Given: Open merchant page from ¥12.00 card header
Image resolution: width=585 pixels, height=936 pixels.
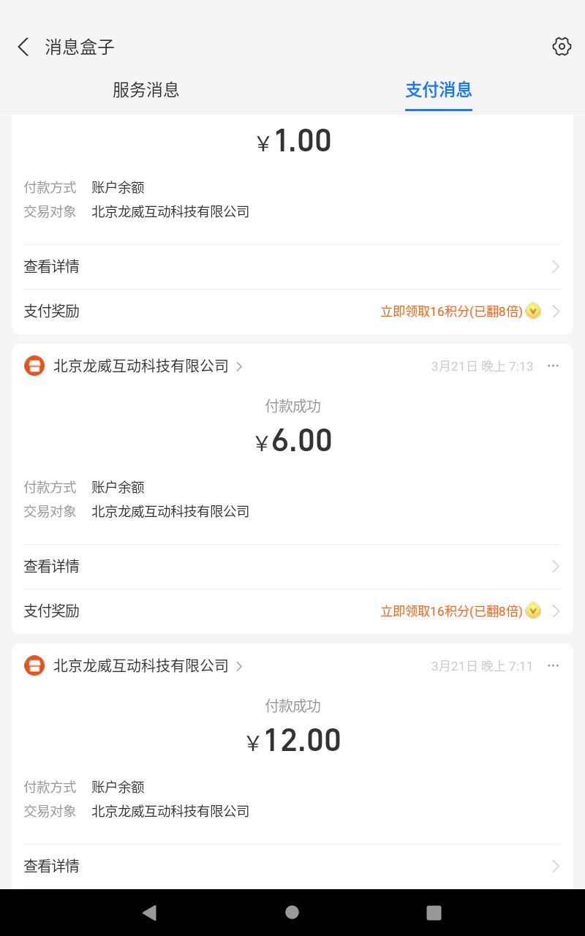Looking at the screenshot, I should 146,665.
